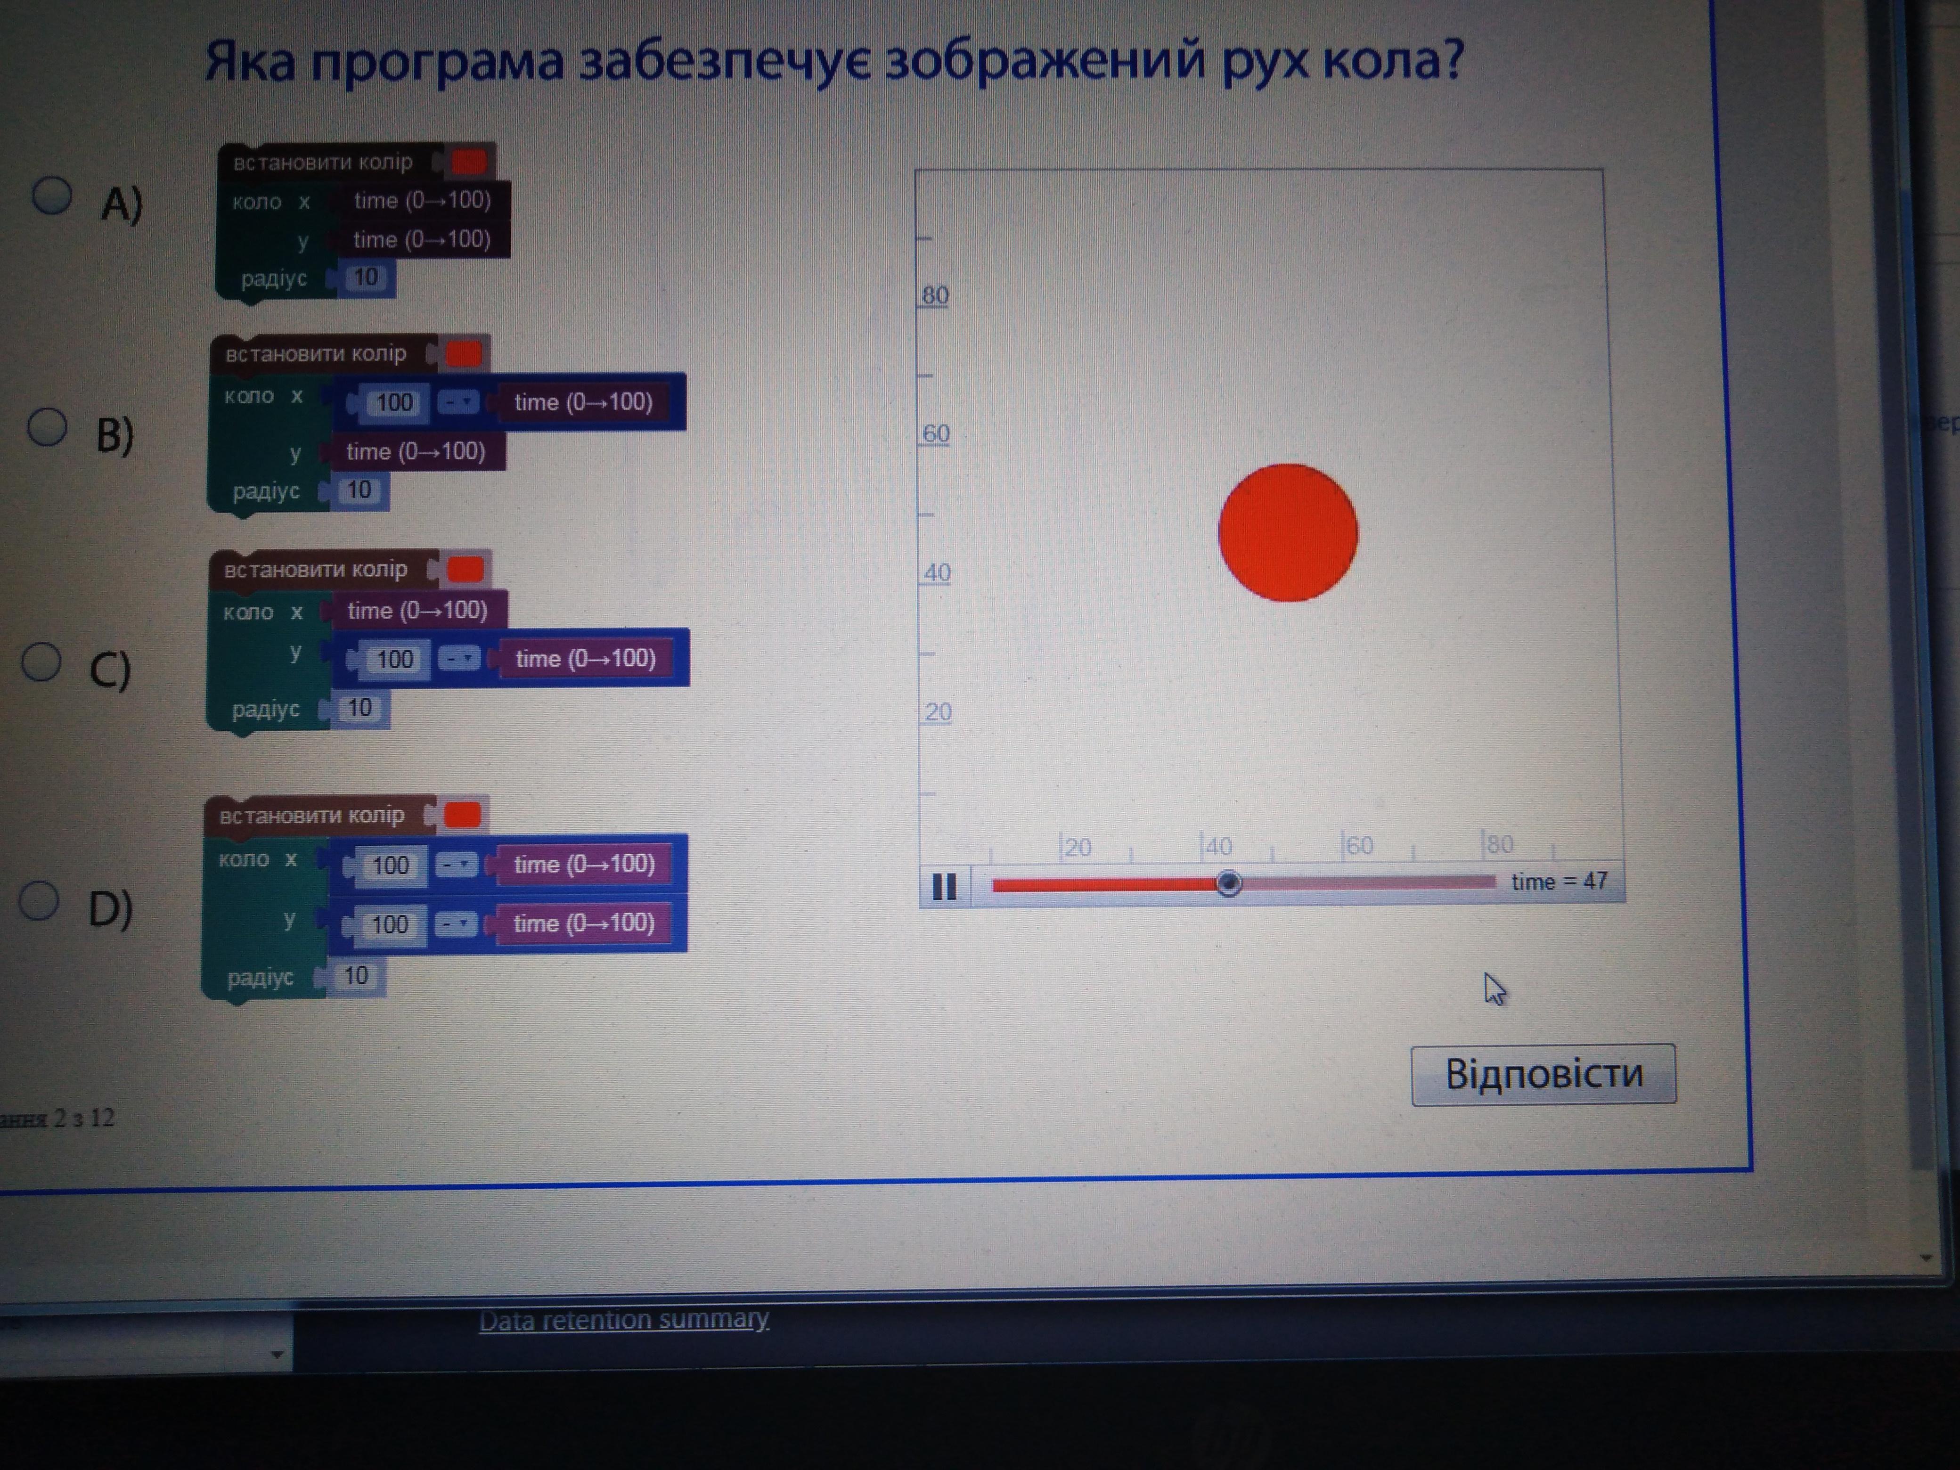Choose answer option D radio button

point(40,900)
